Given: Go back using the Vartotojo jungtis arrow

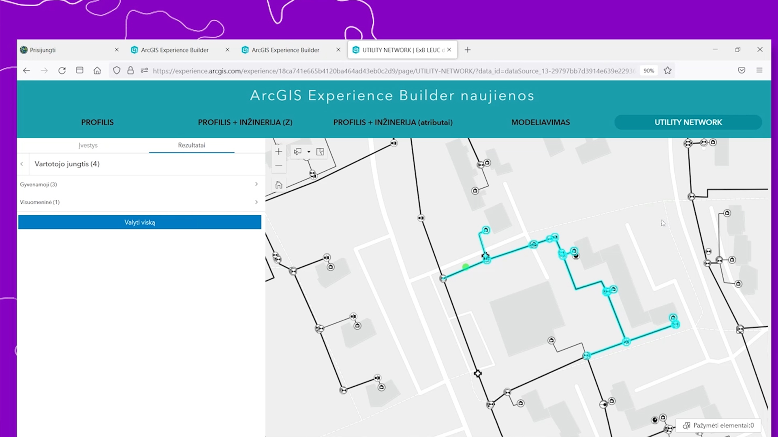Looking at the screenshot, I should (22, 164).
